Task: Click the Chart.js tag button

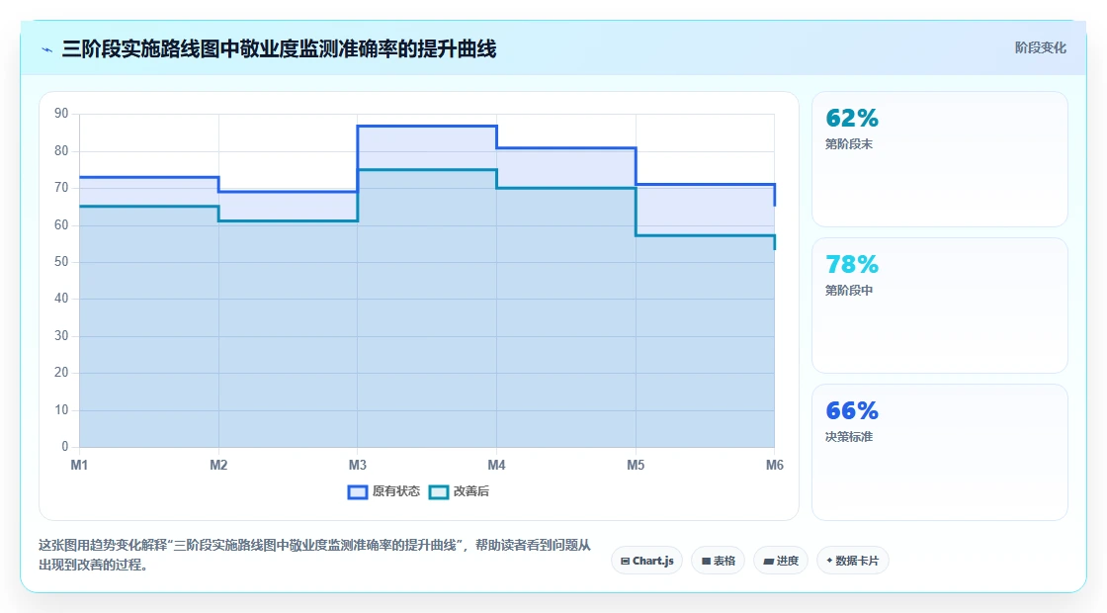Action: 646,561
